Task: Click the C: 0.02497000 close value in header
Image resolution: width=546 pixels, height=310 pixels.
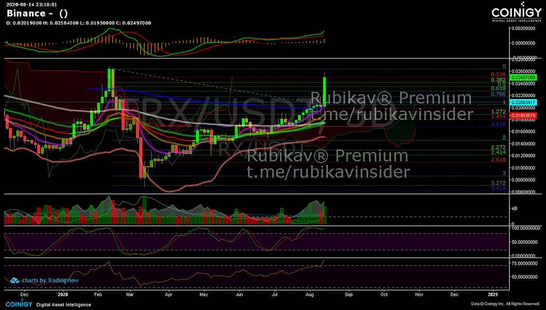Action: tap(134, 23)
